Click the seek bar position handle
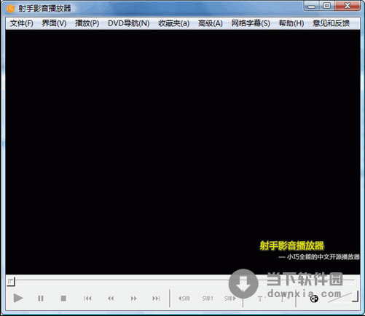The width and height of the screenshot is (365, 316). click(11, 282)
